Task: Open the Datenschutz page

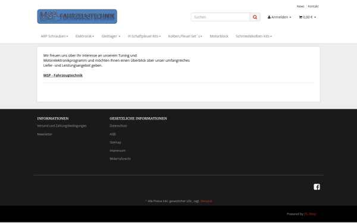Action: pyautogui.click(x=118, y=126)
